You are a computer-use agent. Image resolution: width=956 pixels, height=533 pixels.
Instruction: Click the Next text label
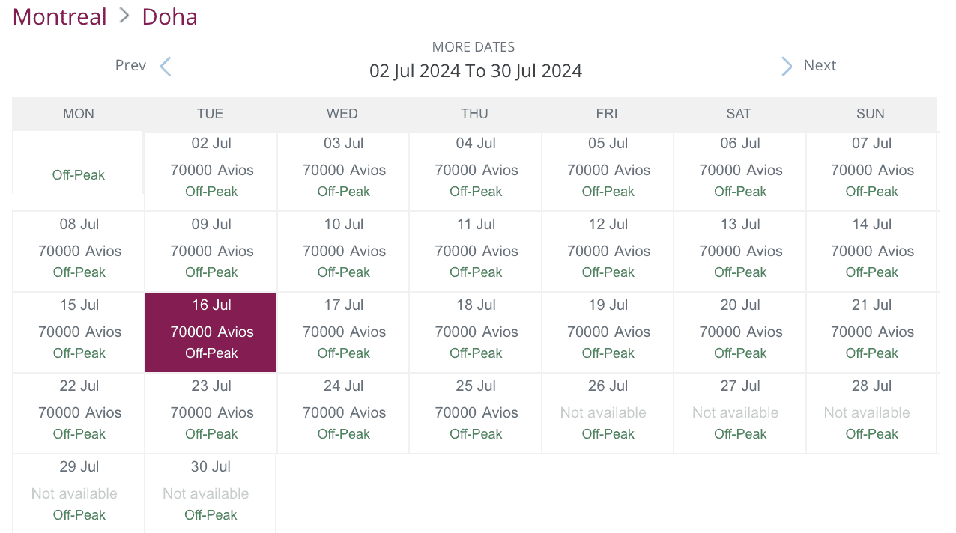[820, 66]
